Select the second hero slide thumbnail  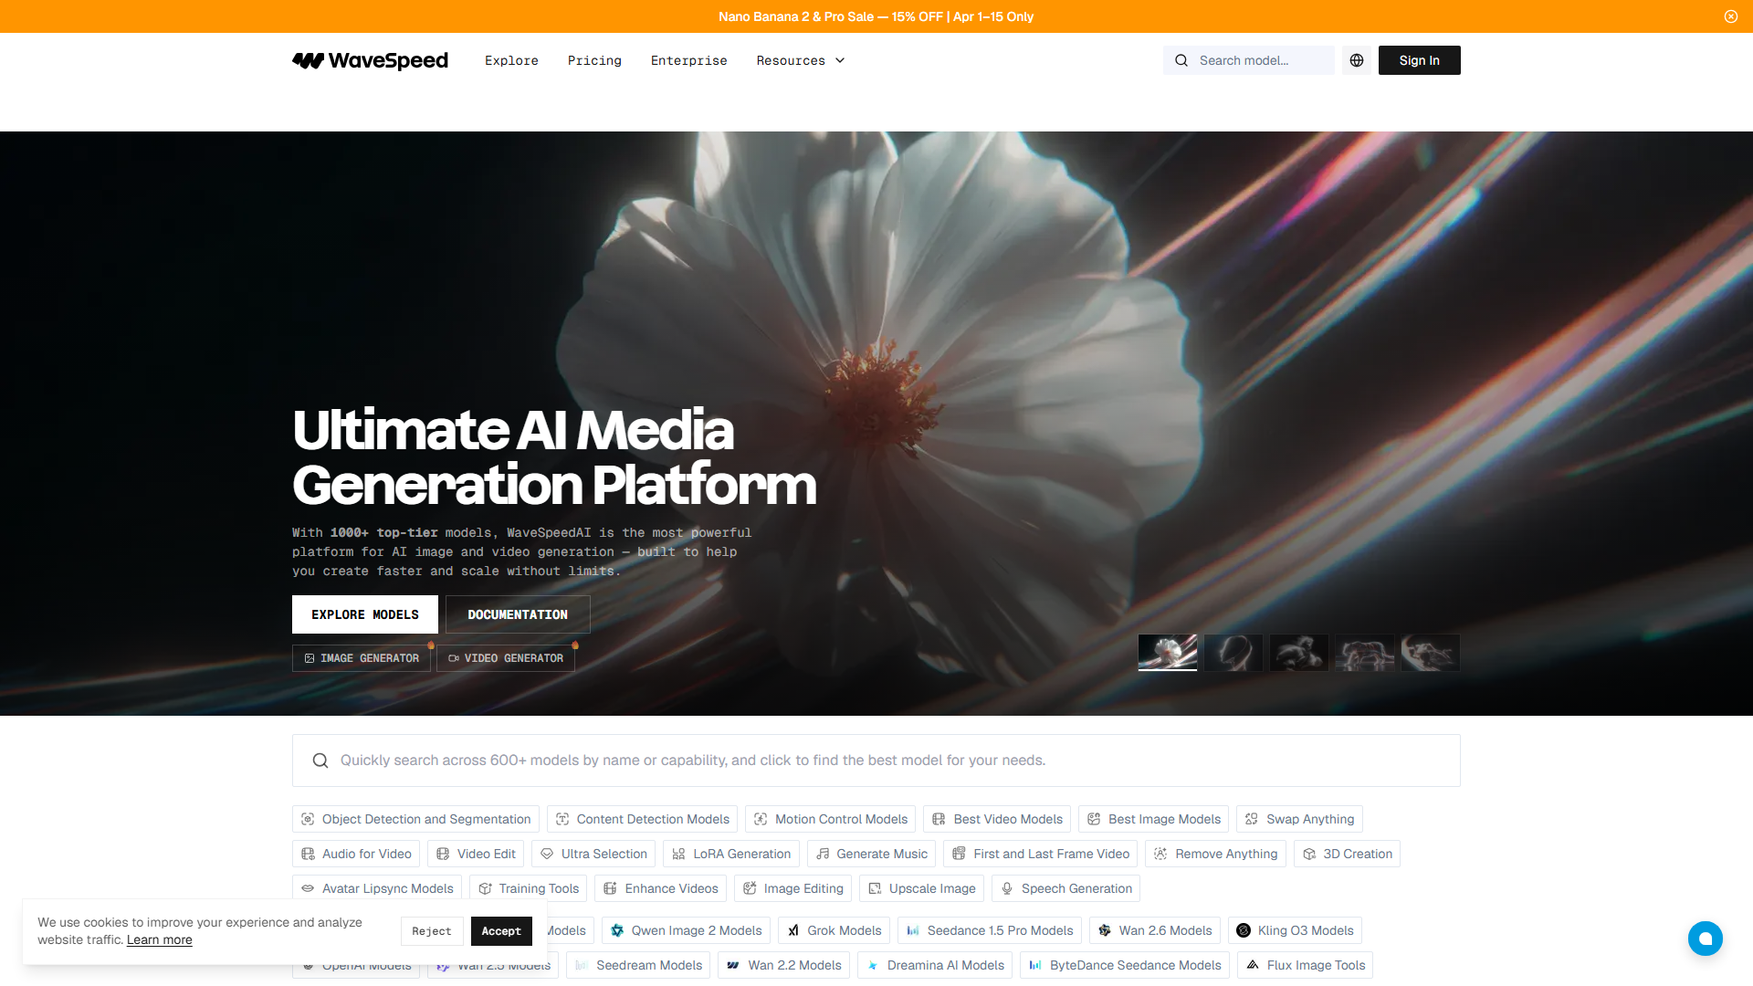[1233, 653]
